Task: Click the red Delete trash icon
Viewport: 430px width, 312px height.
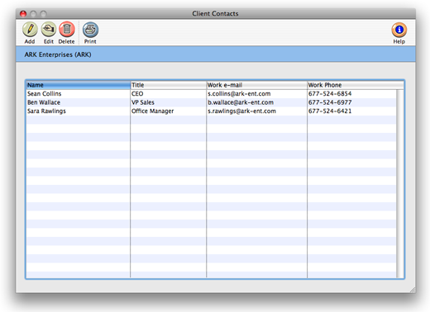Action: coord(67,30)
